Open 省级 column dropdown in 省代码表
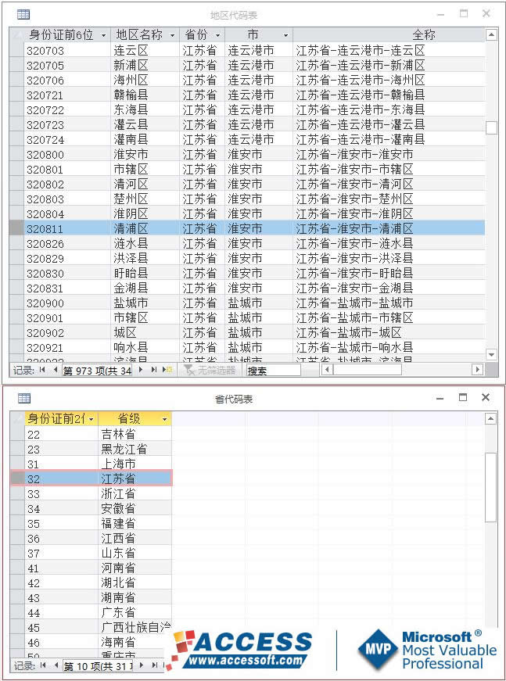 164,419
